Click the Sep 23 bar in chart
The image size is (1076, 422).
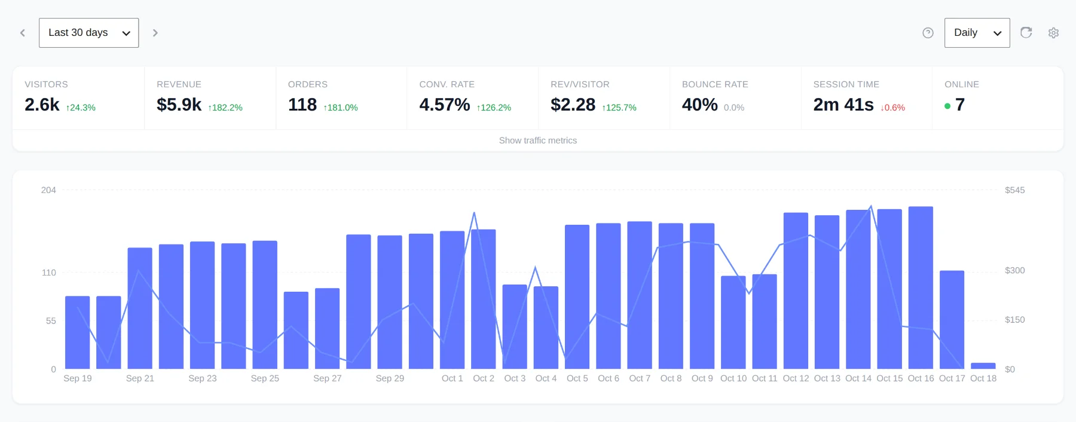(203, 305)
